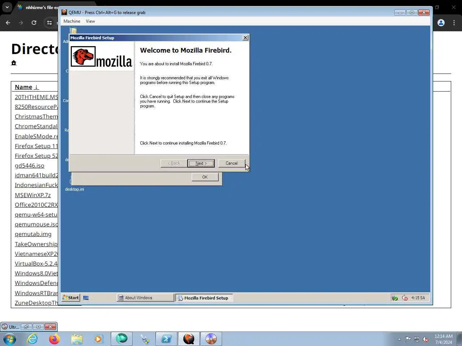The width and height of the screenshot is (462, 346).
Task: Open the Python-style taskbar icon
Action: (x=144, y=339)
